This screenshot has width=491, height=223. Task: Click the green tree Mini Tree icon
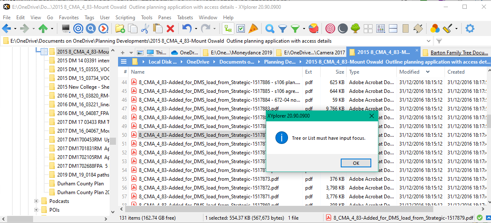355,28
